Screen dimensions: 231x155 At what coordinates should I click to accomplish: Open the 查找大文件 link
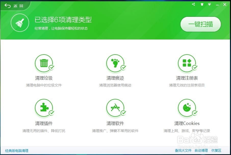click(183, 150)
